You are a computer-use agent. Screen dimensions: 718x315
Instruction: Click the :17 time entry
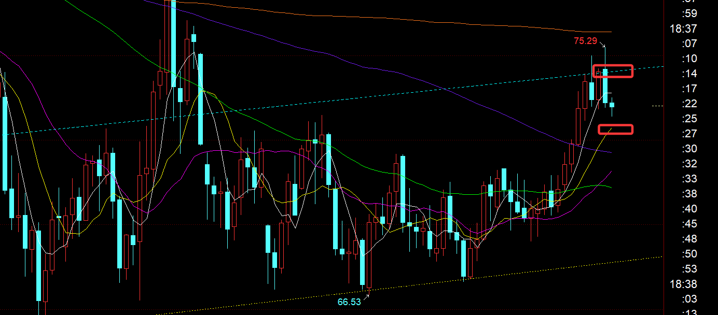point(690,89)
